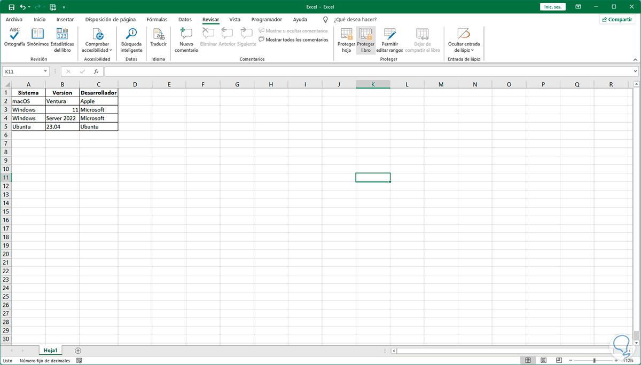Expand the Ocultar entrada de lápiz dropdown arrow
This screenshot has width=641, height=365.
pyautogui.click(x=473, y=50)
